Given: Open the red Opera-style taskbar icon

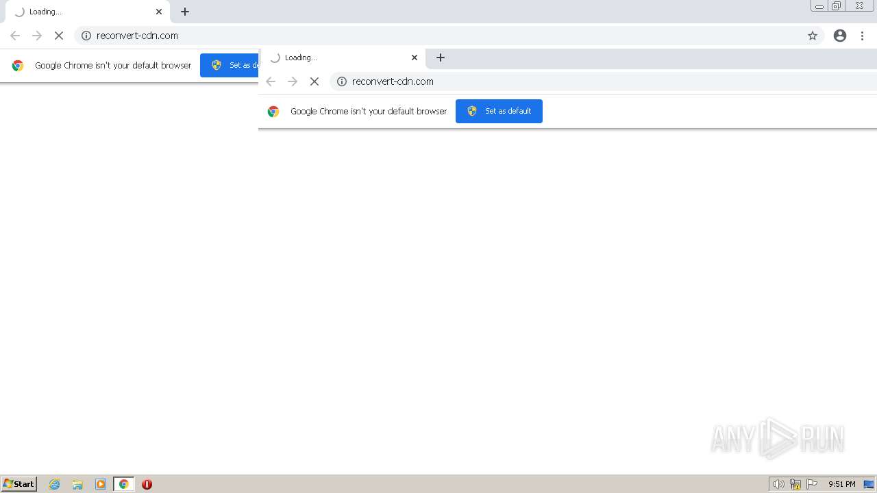Looking at the screenshot, I should (147, 484).
